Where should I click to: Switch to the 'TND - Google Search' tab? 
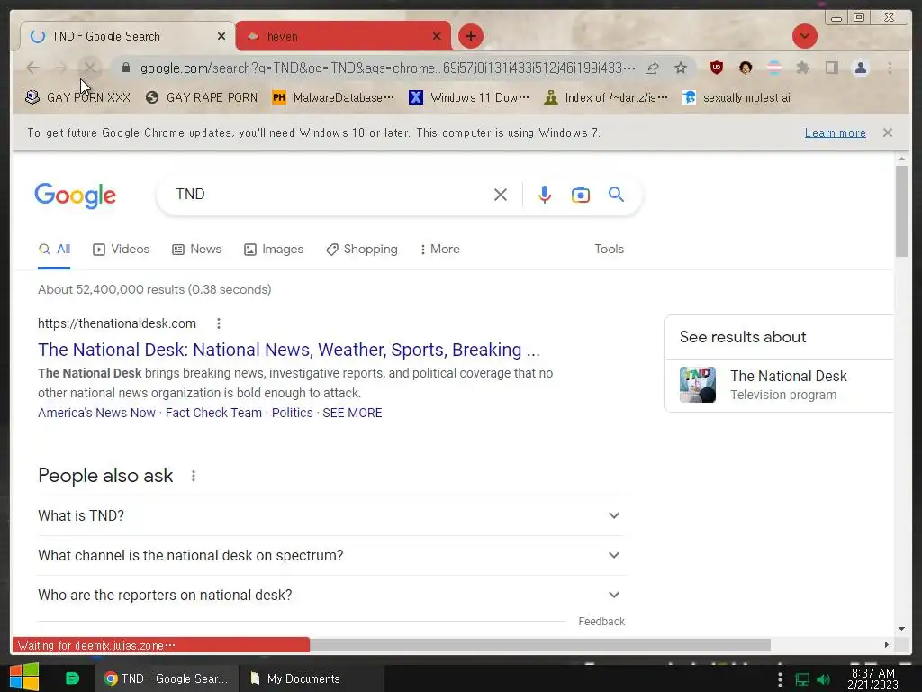click(x=126, y=36)
